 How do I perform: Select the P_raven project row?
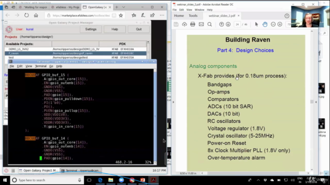(76, 53)
